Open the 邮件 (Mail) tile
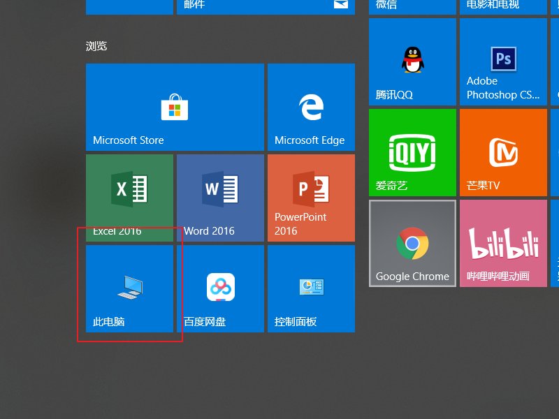The height and width of the screenshot is (419, 559). pos(266,6)
